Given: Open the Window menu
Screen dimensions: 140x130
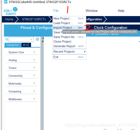Looking at the screenshot, I should [x=92, y=11].
